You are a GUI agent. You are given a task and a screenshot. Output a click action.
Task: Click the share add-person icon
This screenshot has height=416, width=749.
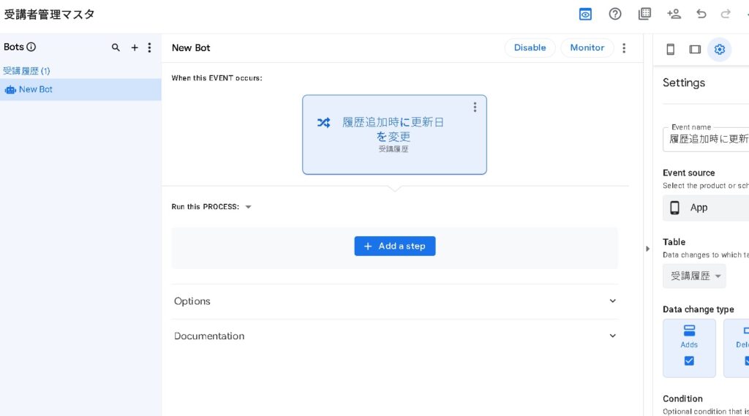[674, 14]
